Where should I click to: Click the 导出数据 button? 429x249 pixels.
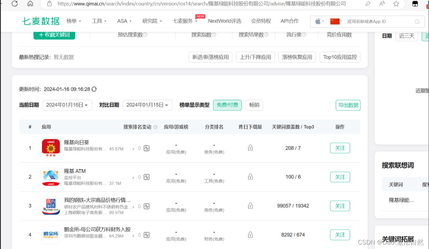(x=348, y=105)
